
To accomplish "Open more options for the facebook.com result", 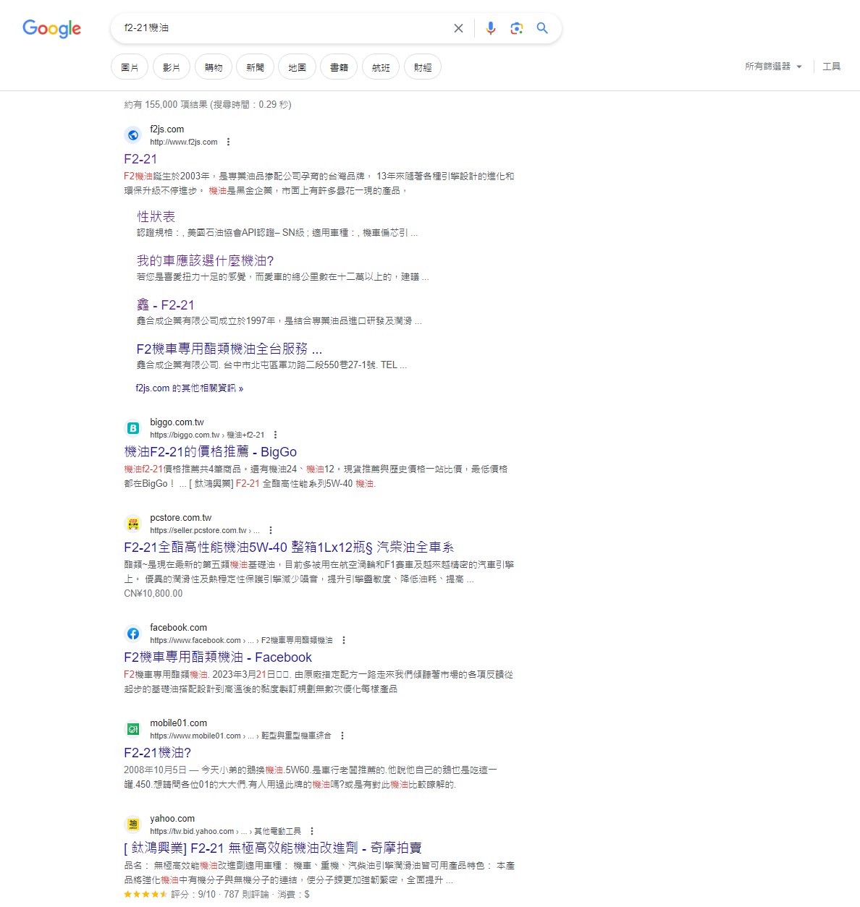I will (x=344, y=640).
